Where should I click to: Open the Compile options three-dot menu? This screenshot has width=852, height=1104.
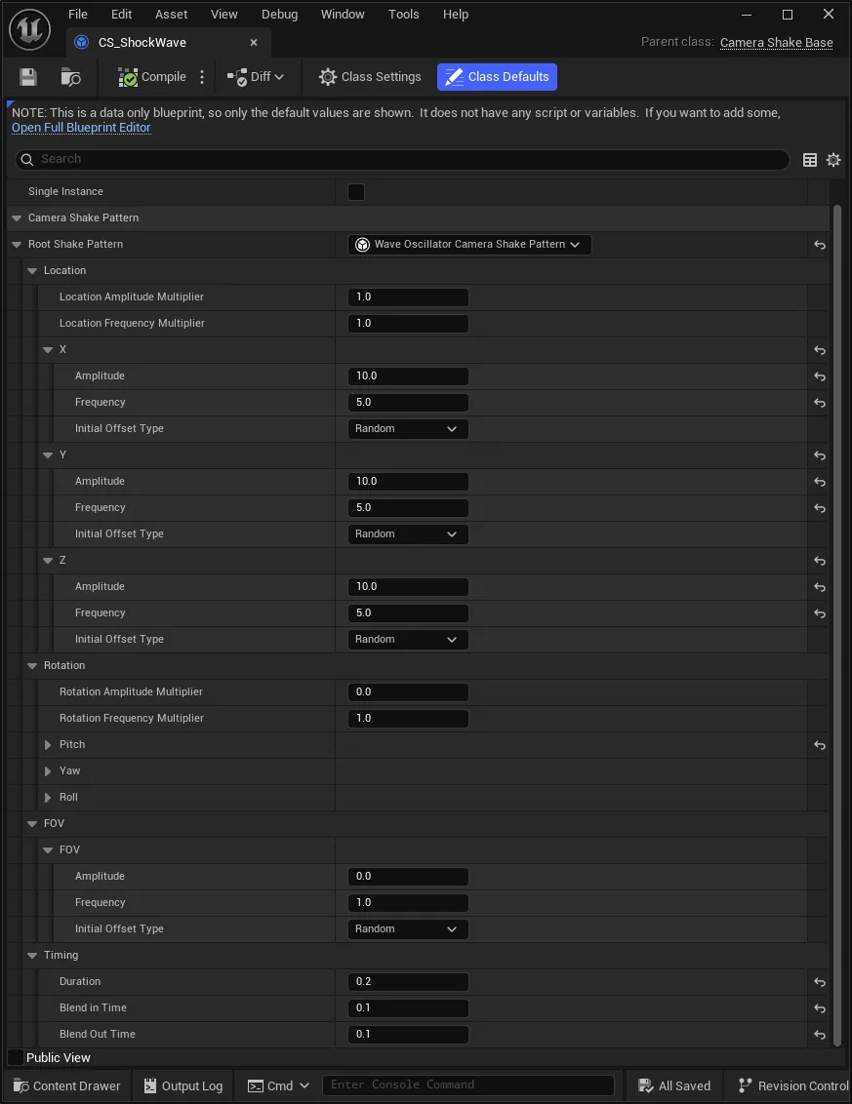click(202, 77)
